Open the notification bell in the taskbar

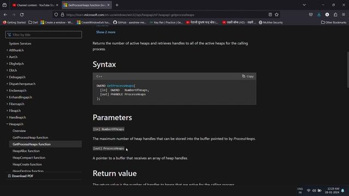343,191
